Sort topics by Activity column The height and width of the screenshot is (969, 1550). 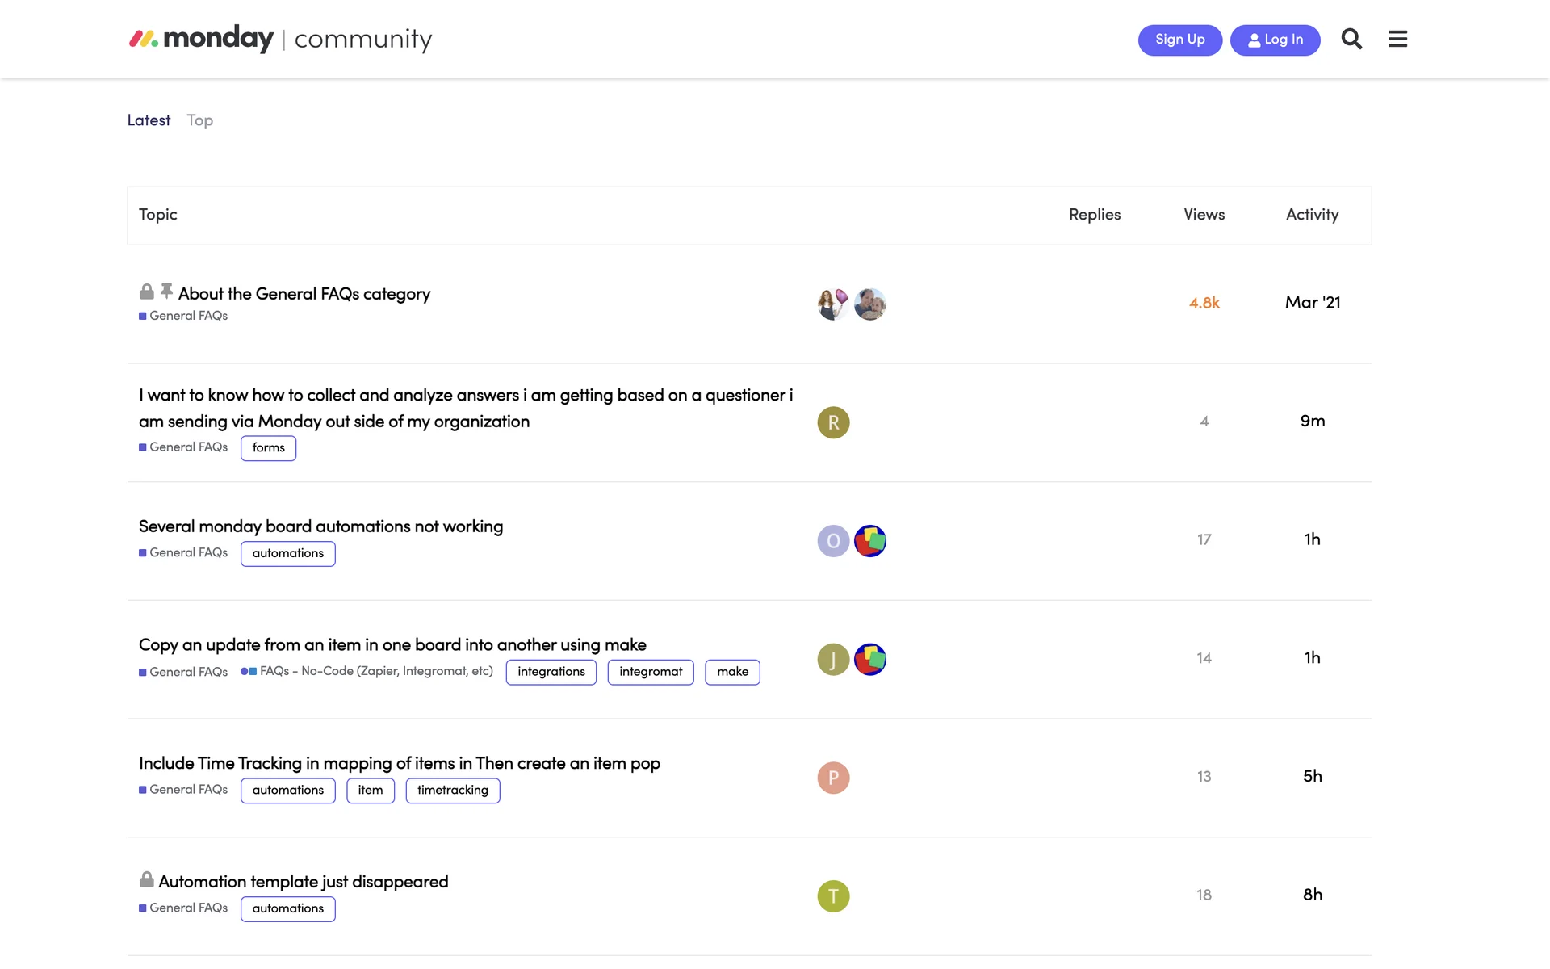1312,215
